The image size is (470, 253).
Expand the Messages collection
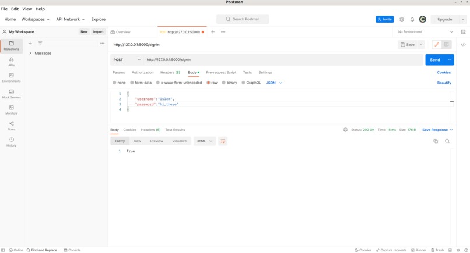coord(30,53)
